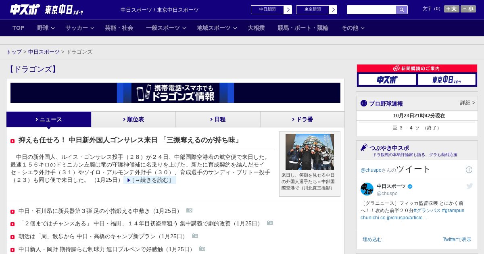Open the article 朝活は「周」散歩から

pos(103,236)
